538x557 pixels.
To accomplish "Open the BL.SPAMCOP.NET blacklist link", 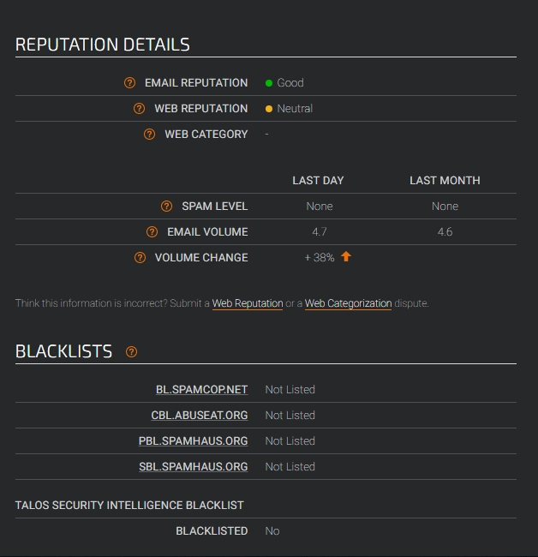I will click(x=201, y=390).
